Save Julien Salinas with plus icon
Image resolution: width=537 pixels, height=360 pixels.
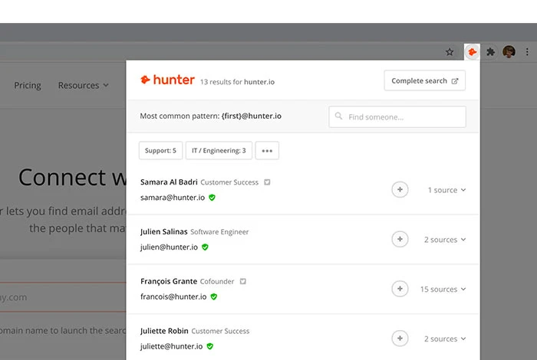click(x=400, y=239)
